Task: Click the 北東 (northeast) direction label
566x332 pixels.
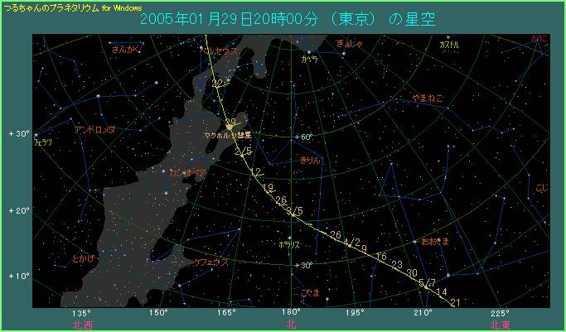Action: point(500,325)
